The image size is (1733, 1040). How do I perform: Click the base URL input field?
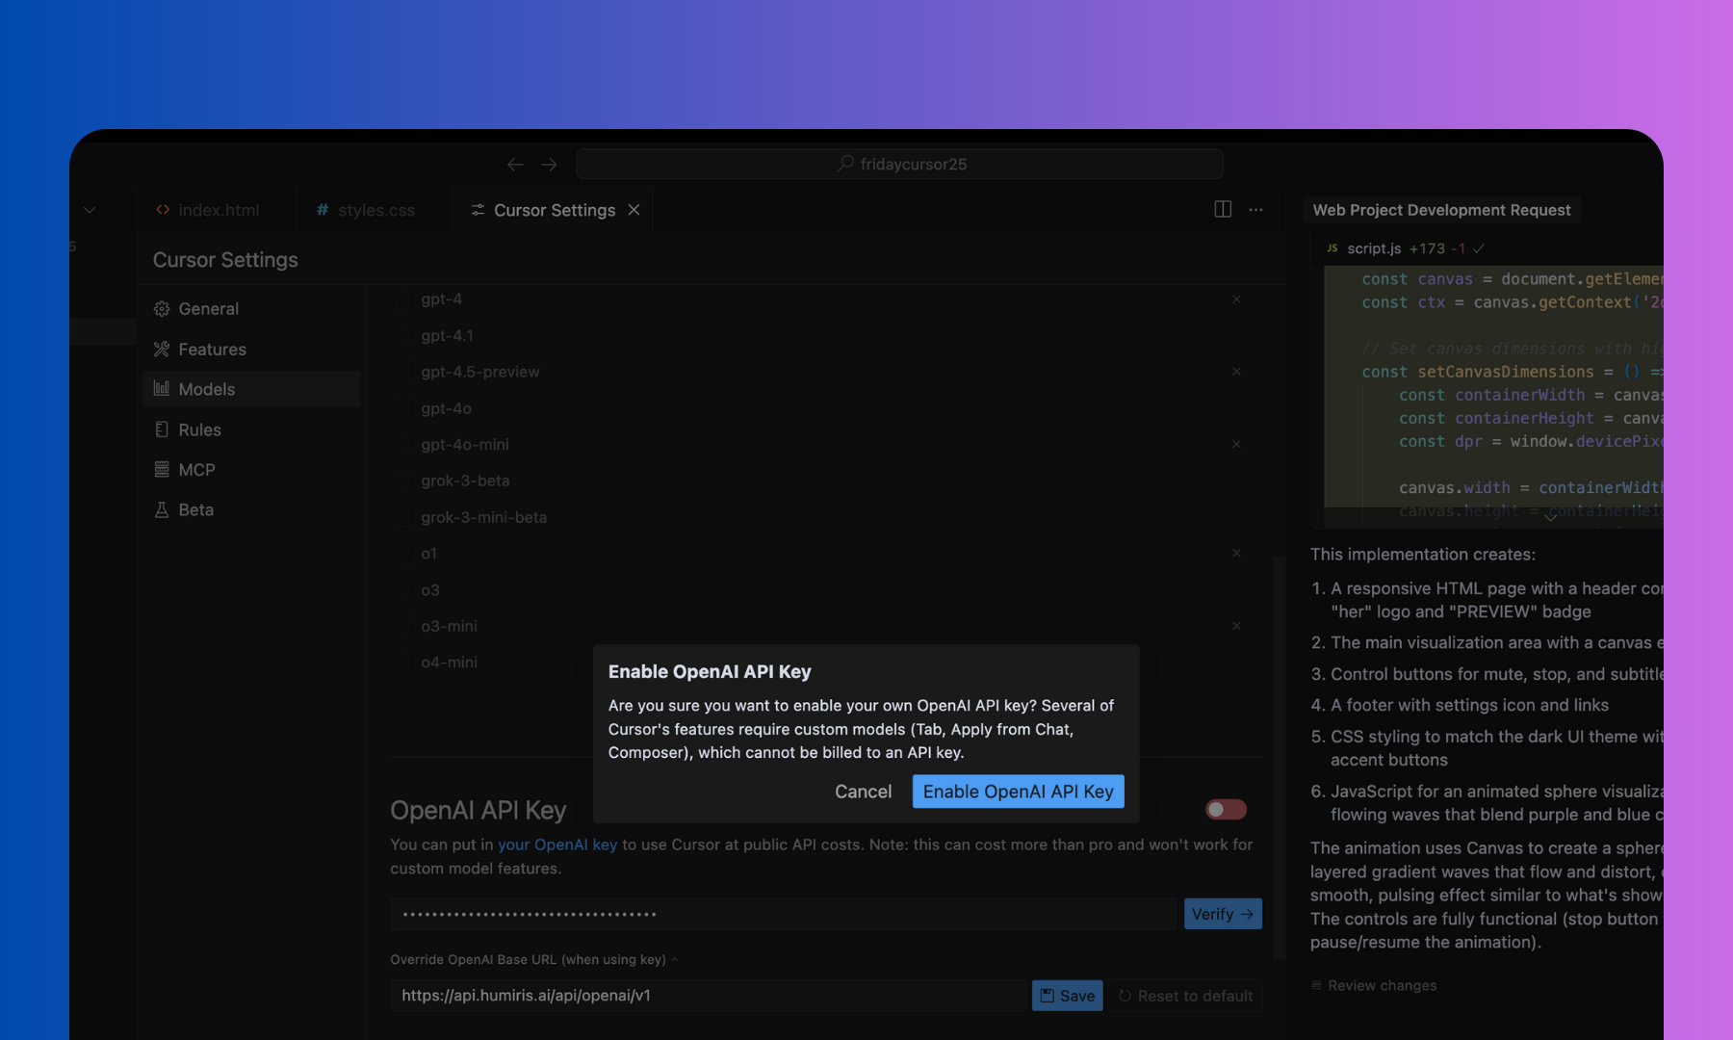[x=709, y=996]
